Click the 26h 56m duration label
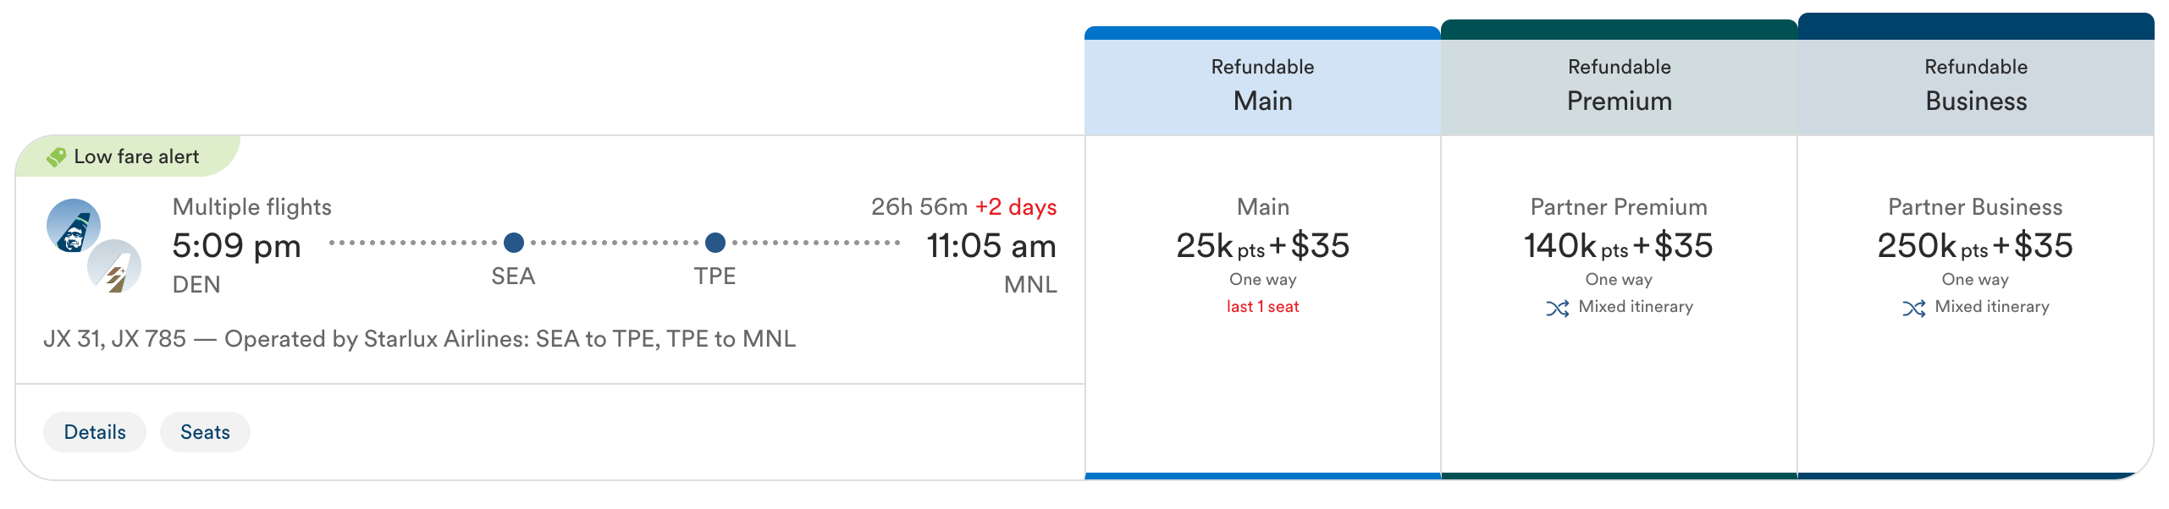The width and height of the screenshot is (2169, 509). click(919, 207)
